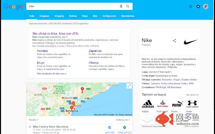
Task: Open the Zapatillas sitelink
Action: click(x=95, y=51)
